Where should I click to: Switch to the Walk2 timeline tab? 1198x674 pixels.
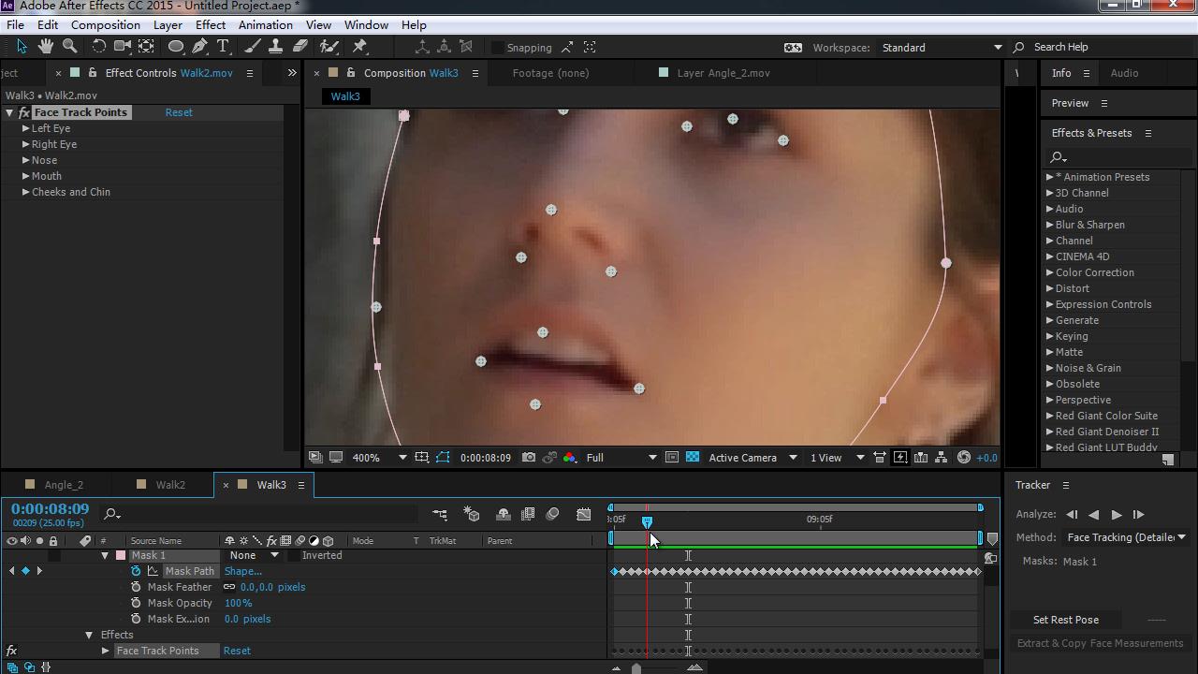pos(170,485)
